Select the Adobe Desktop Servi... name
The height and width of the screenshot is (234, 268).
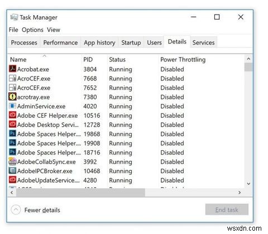[x=48, y=125]
